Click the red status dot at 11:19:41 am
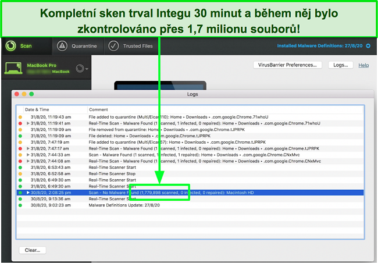The width and height of the screenshot is (378, 263). click(20, 123)
